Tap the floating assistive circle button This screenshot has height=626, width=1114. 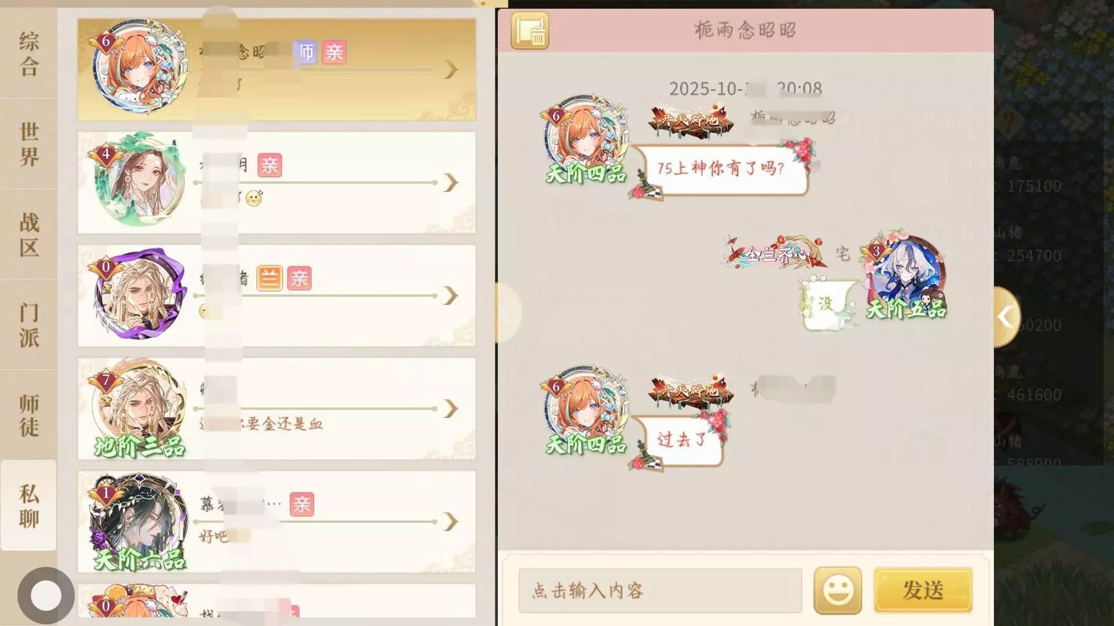tap(46, 595)
